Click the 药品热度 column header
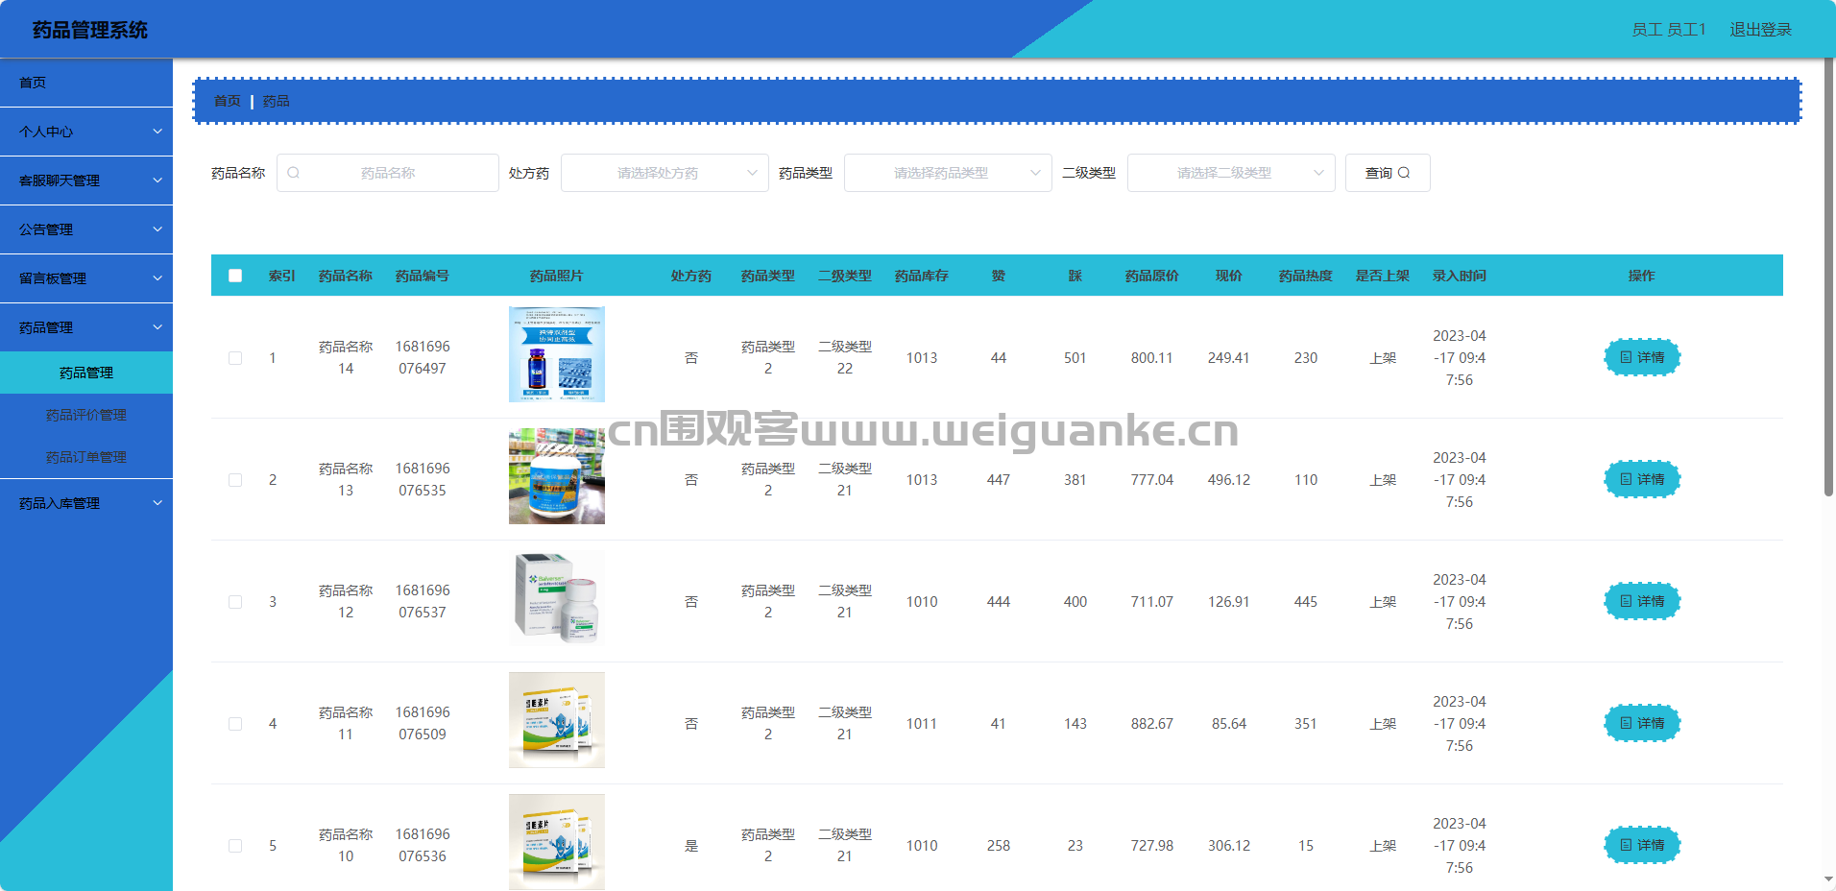1836x891 pixels. click(1306, 276)
